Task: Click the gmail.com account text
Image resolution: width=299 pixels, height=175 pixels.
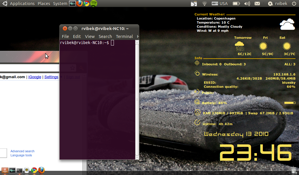Action: pyautogui.click(x=12, y=77)
